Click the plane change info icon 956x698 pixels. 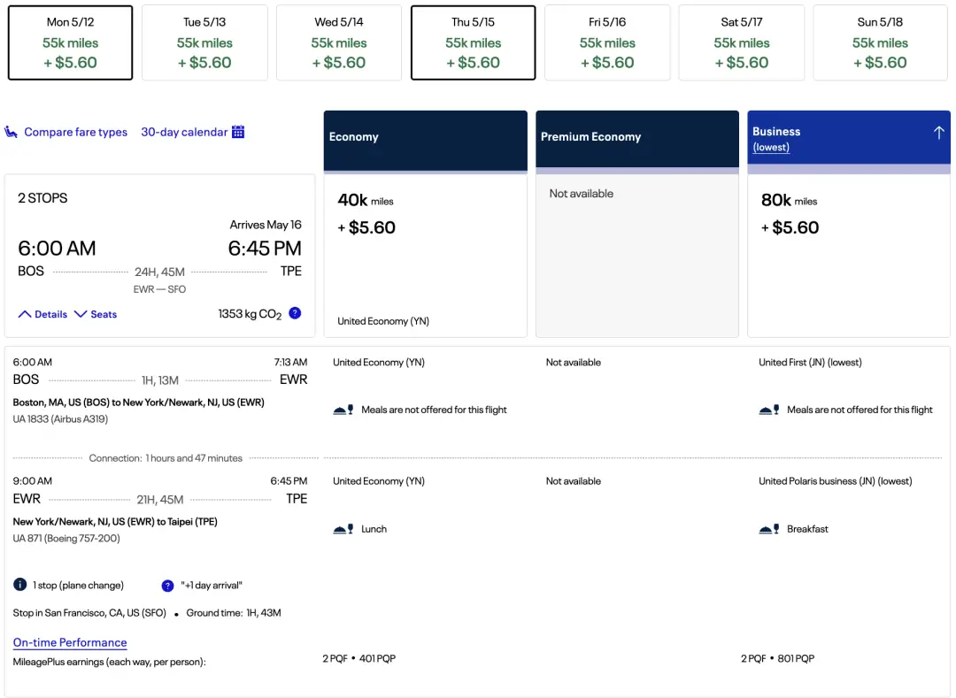20,585
